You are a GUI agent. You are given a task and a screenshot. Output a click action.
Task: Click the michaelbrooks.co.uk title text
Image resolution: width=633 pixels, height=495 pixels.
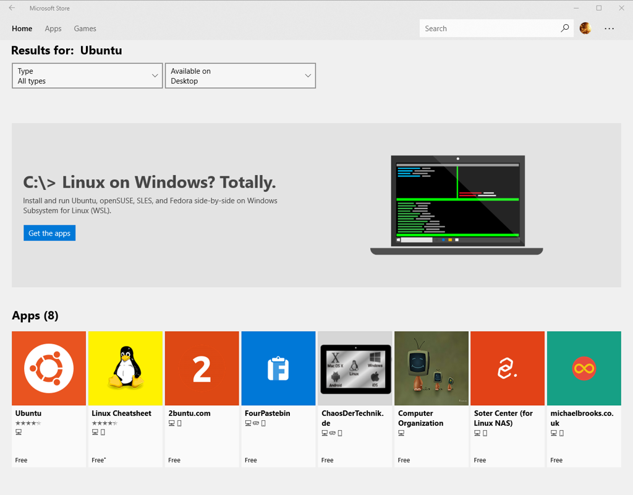pyautogui.click(x=582, y=418)
